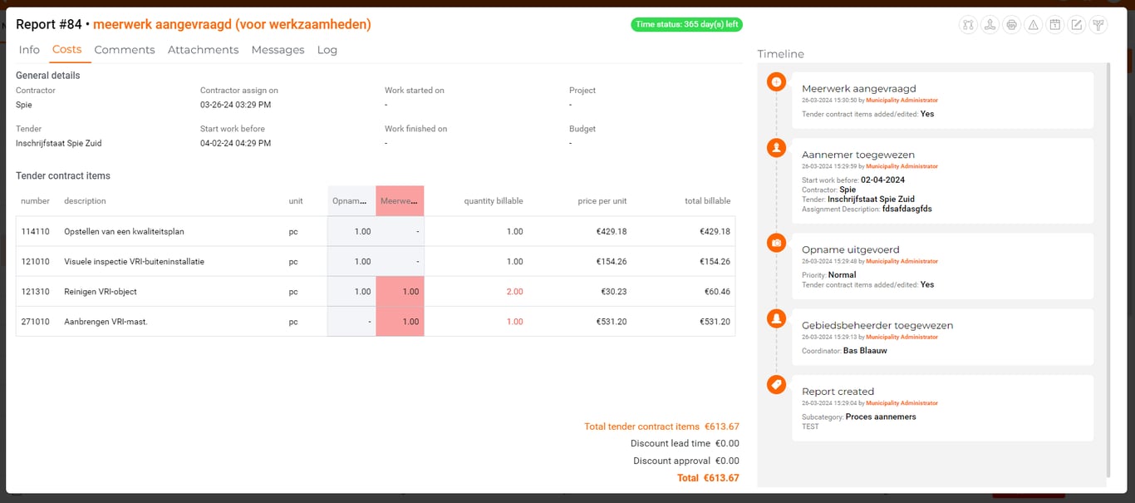Open the Comments tab

pyautogui.click(x=125, y=50)
